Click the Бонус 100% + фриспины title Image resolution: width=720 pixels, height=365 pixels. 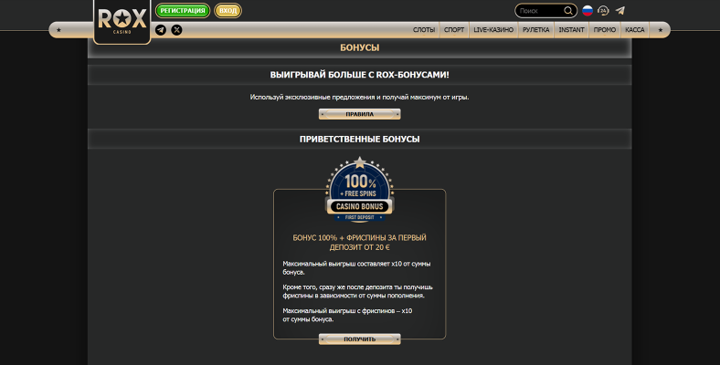(x=359, y=243)
